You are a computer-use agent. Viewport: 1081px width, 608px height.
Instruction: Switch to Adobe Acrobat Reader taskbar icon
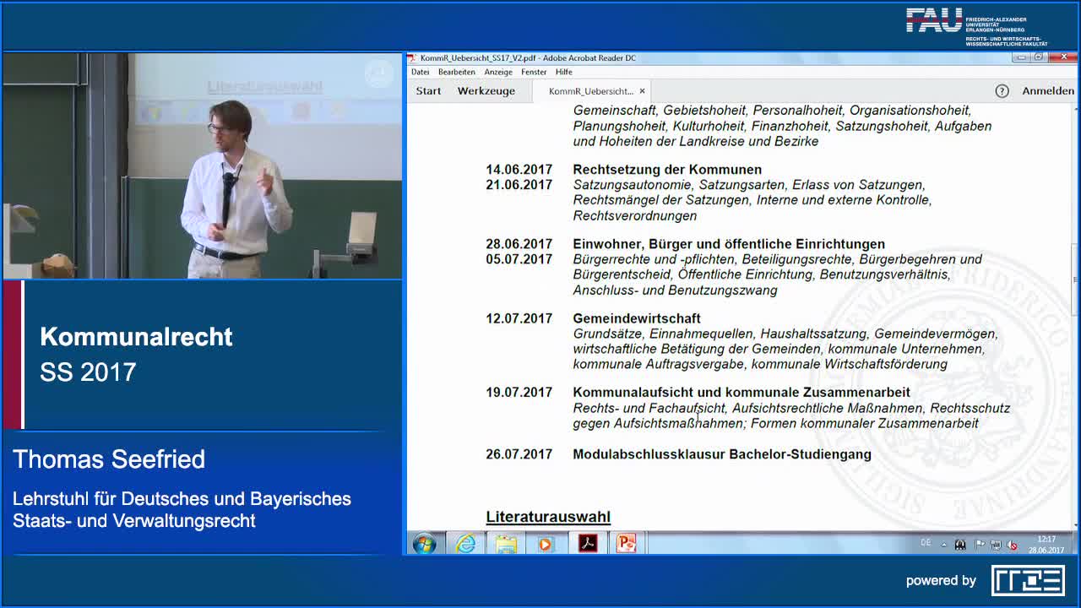coord(588,544)
